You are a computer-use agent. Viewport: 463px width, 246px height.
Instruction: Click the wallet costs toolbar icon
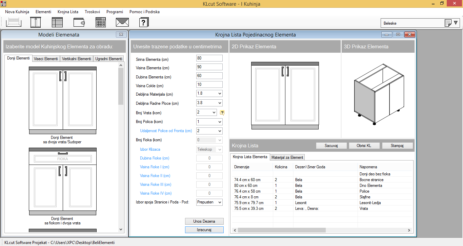[79, 22]
